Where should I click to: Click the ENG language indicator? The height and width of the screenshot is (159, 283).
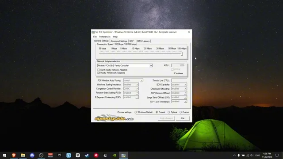pyautogui.click(x=257, y=155)
